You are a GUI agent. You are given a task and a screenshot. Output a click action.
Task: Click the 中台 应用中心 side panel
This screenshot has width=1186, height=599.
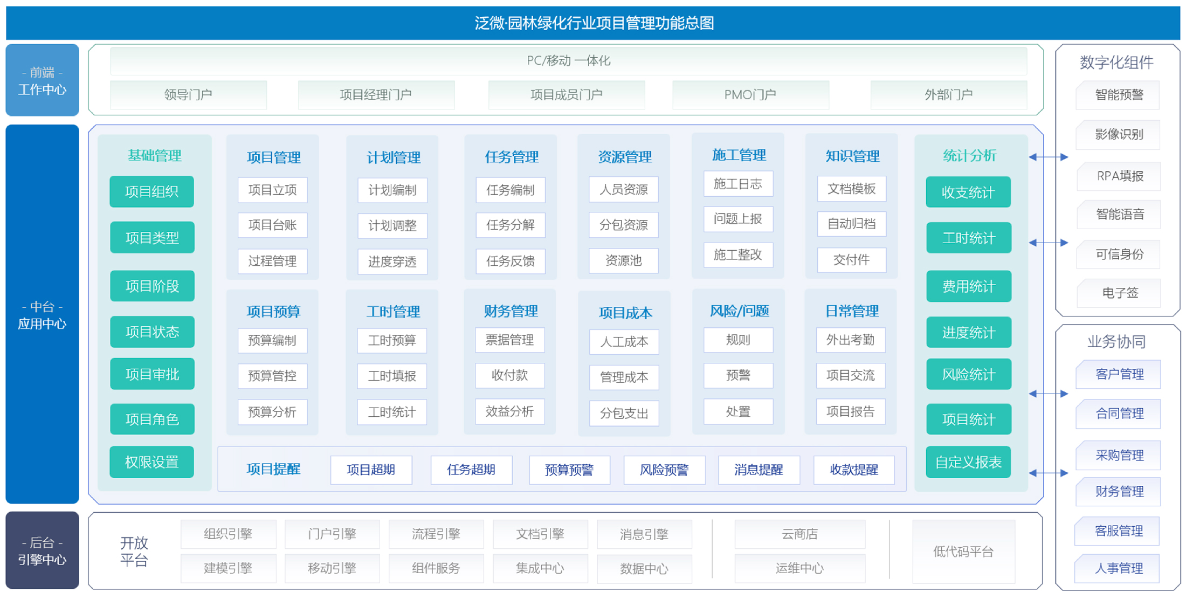[x=42, y=314]
